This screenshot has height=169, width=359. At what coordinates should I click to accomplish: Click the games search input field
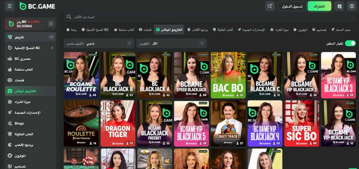click(x=210, y=17)
